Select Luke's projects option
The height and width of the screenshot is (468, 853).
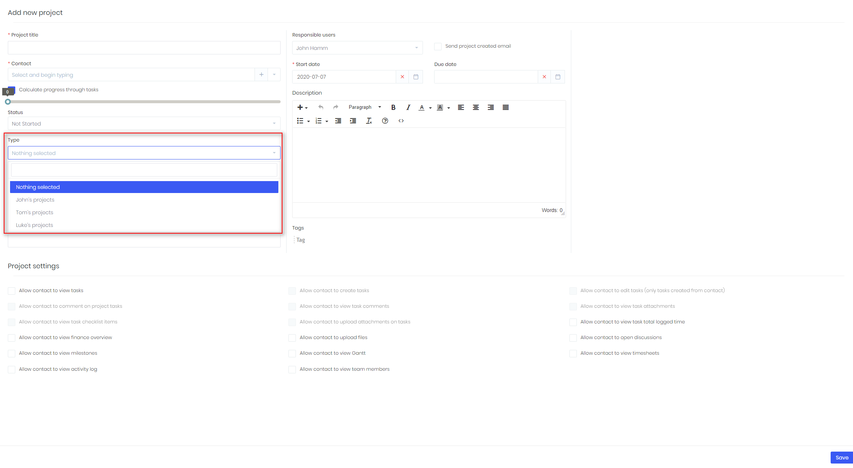[34, 225]
